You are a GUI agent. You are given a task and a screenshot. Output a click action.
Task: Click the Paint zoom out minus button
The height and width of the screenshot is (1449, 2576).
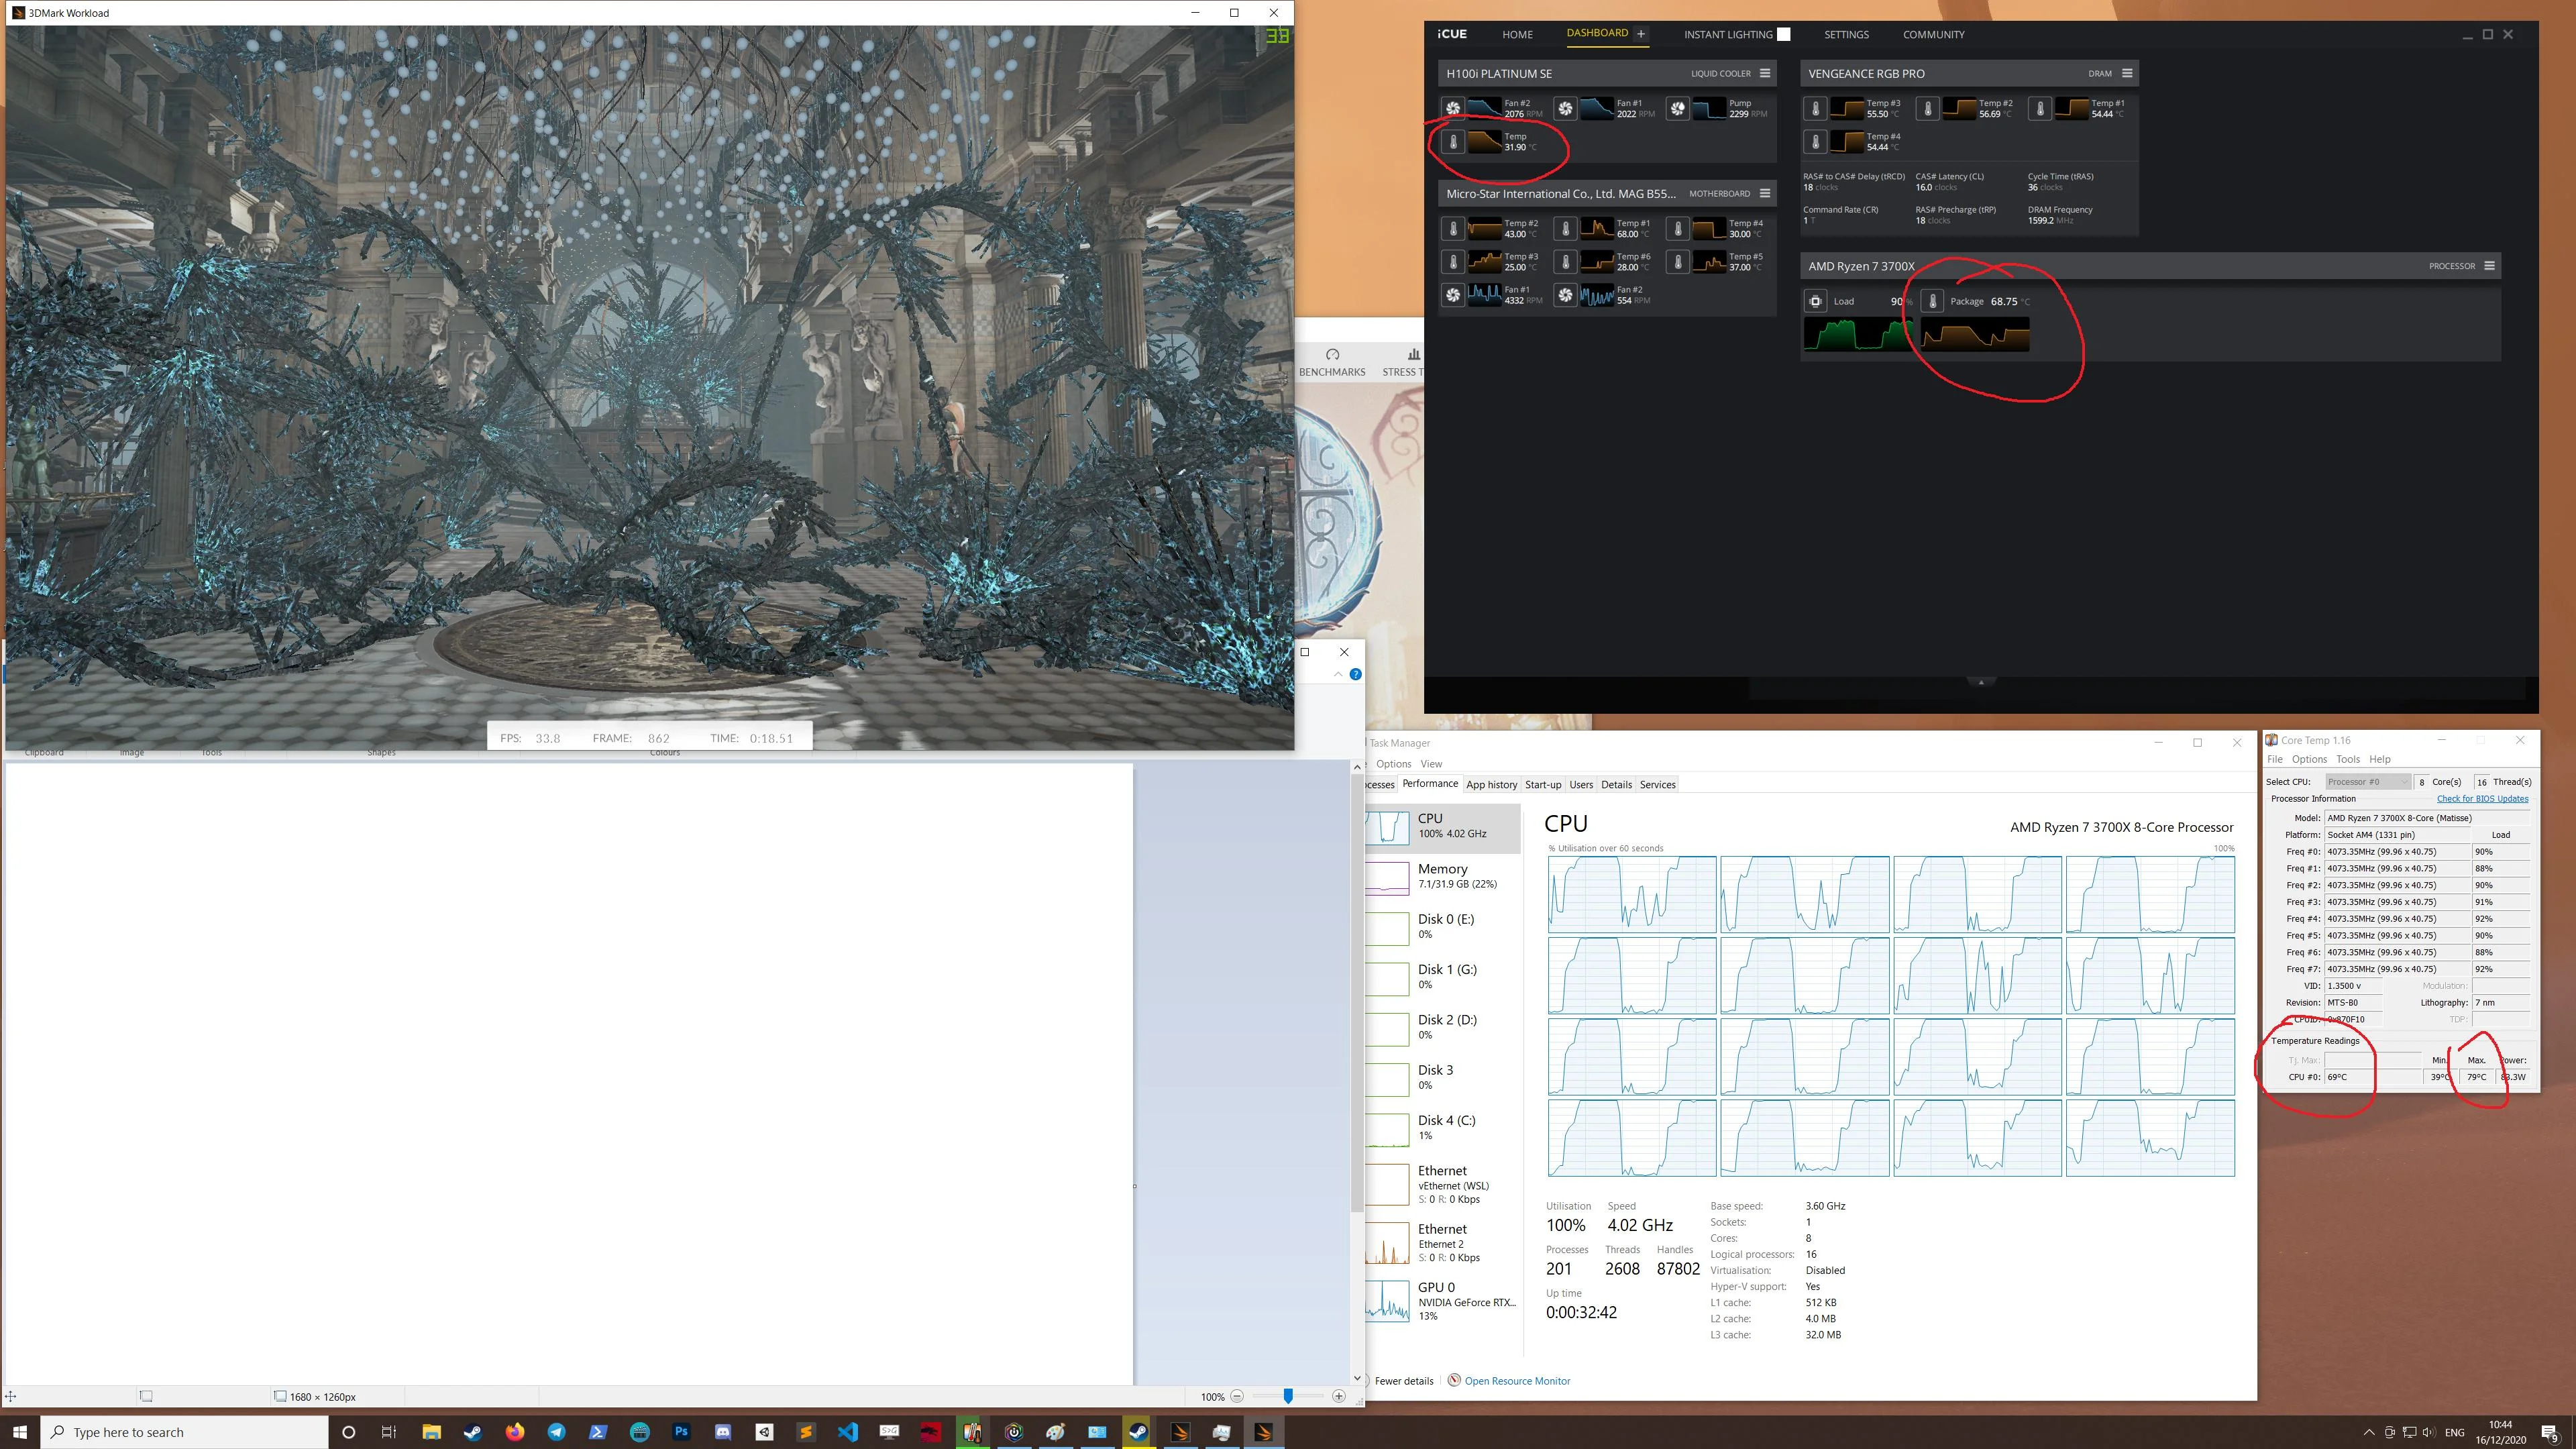click(x=1237, y=1396)
